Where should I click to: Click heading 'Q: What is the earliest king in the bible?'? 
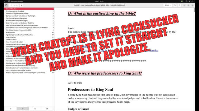pos(102,13)
